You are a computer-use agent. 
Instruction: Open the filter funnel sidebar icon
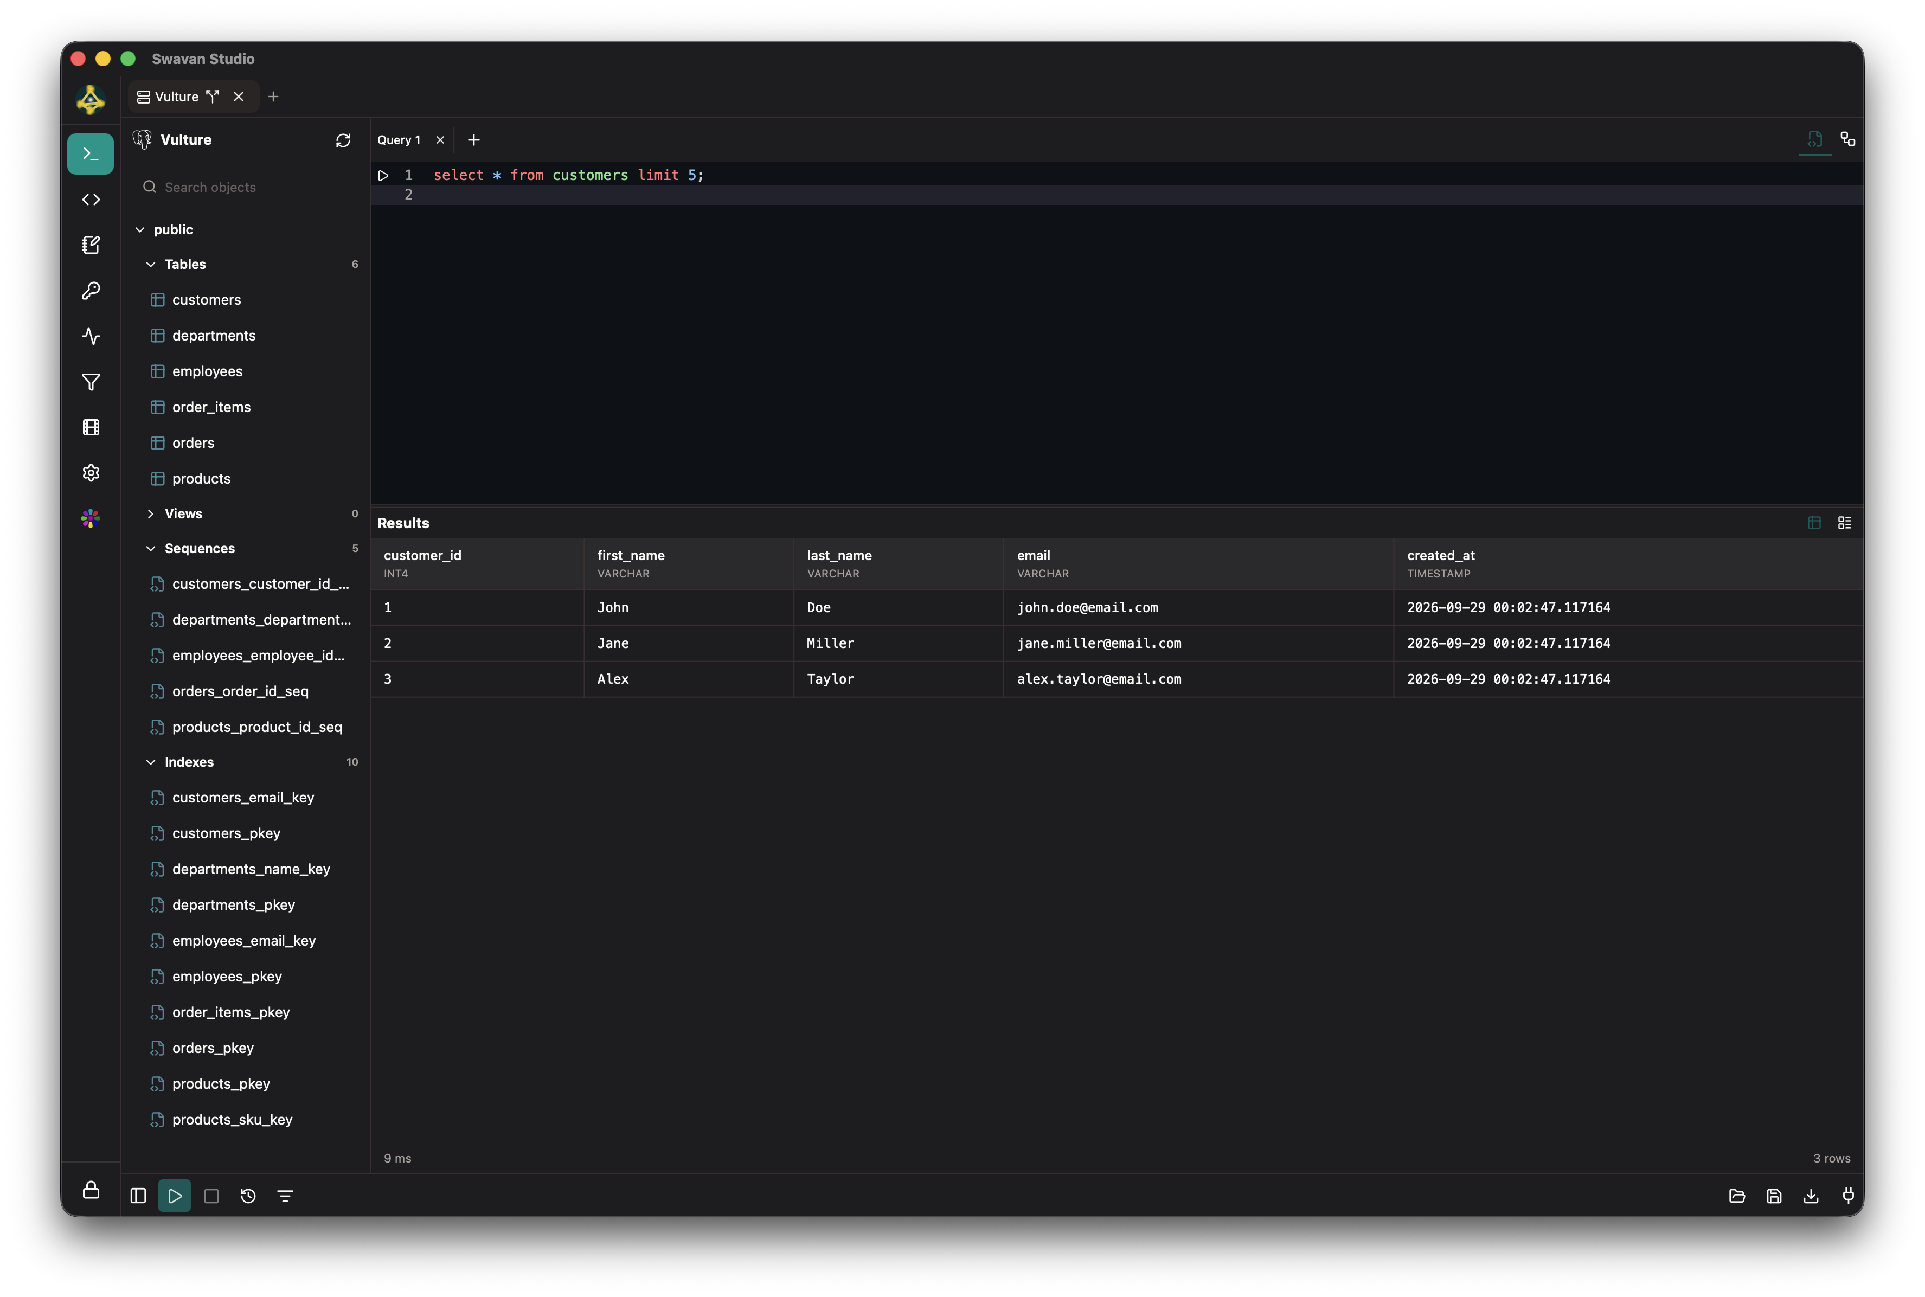91,381
